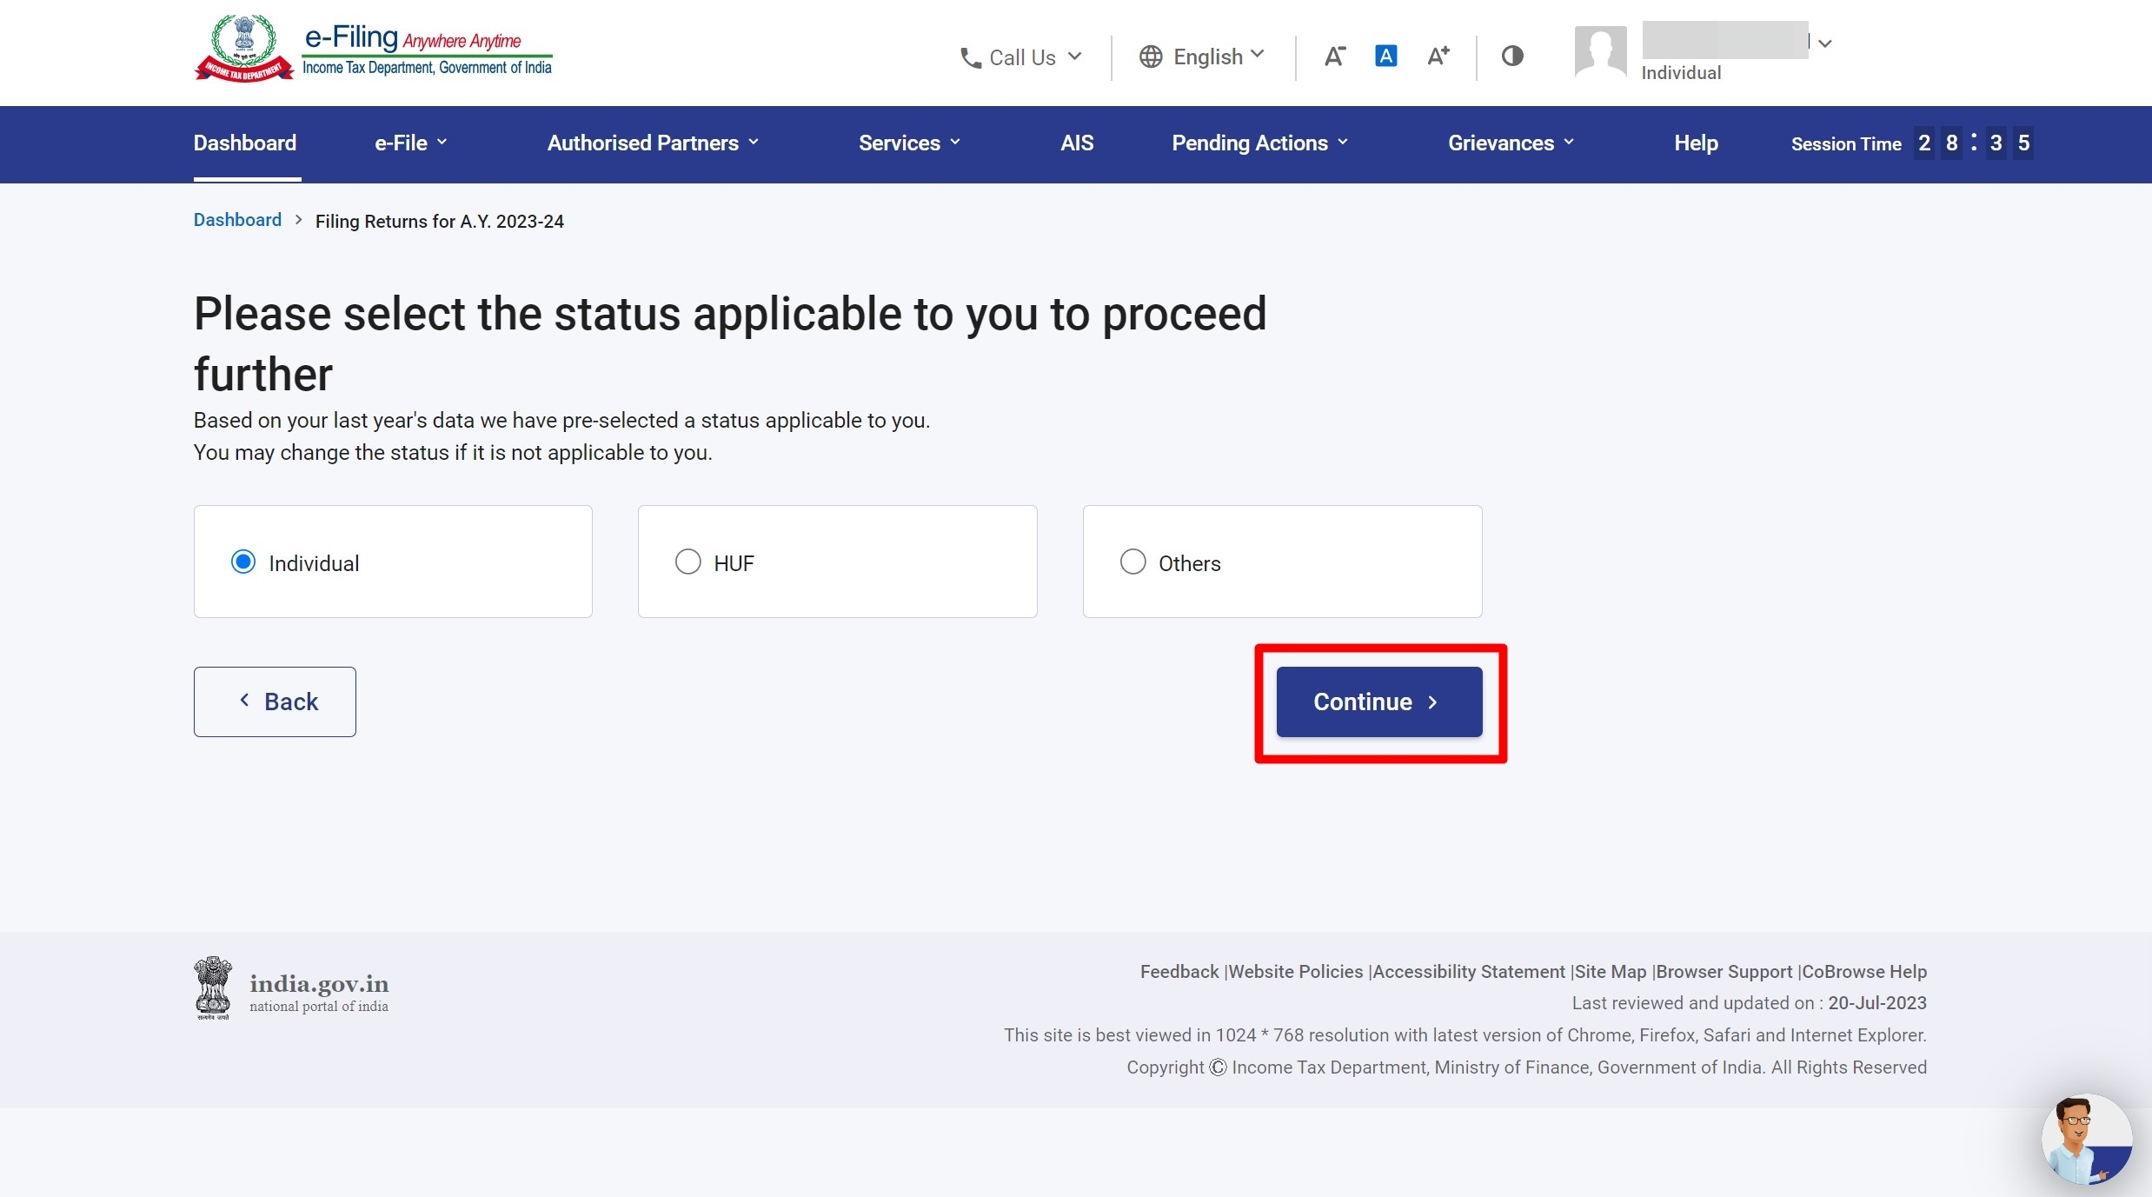Decrease font size with A- icon
Viewport: 2152px width, 1197px height.
tap(1335, 56)
